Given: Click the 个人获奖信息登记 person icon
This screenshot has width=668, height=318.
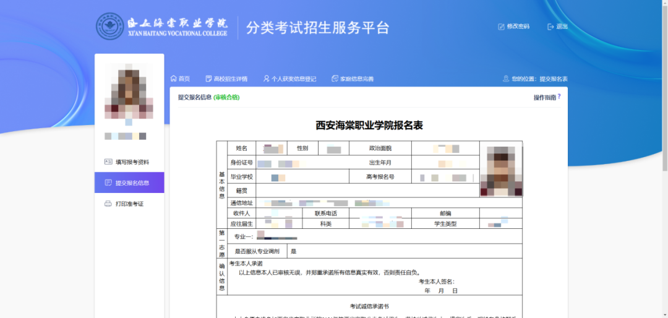Looking at the screenshot, I should 266,79.
